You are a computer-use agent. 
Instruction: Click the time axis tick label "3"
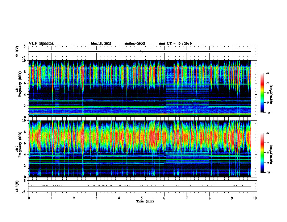coord(96,198)
